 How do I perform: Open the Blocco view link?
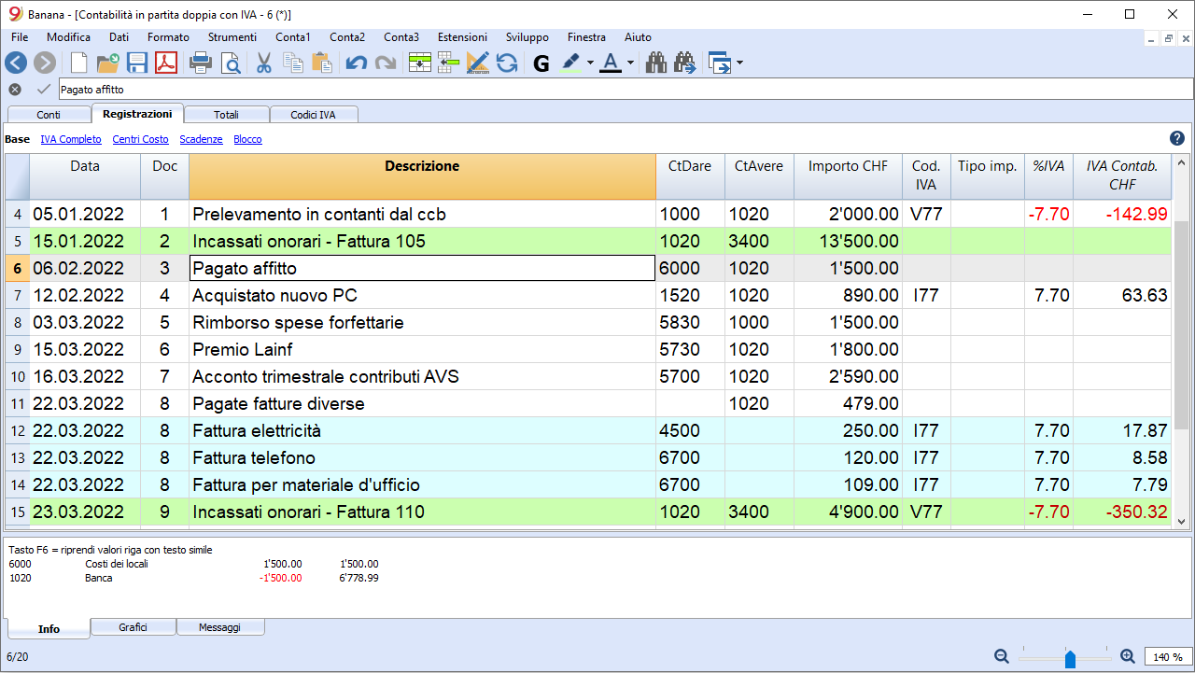247,139
